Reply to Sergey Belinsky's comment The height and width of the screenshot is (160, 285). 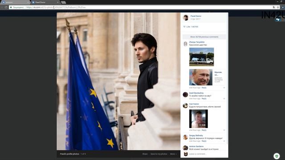pyautogui.click(x=204, y=141)
